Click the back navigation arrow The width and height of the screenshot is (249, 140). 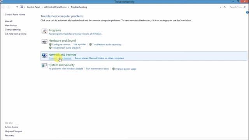(4, 7)
